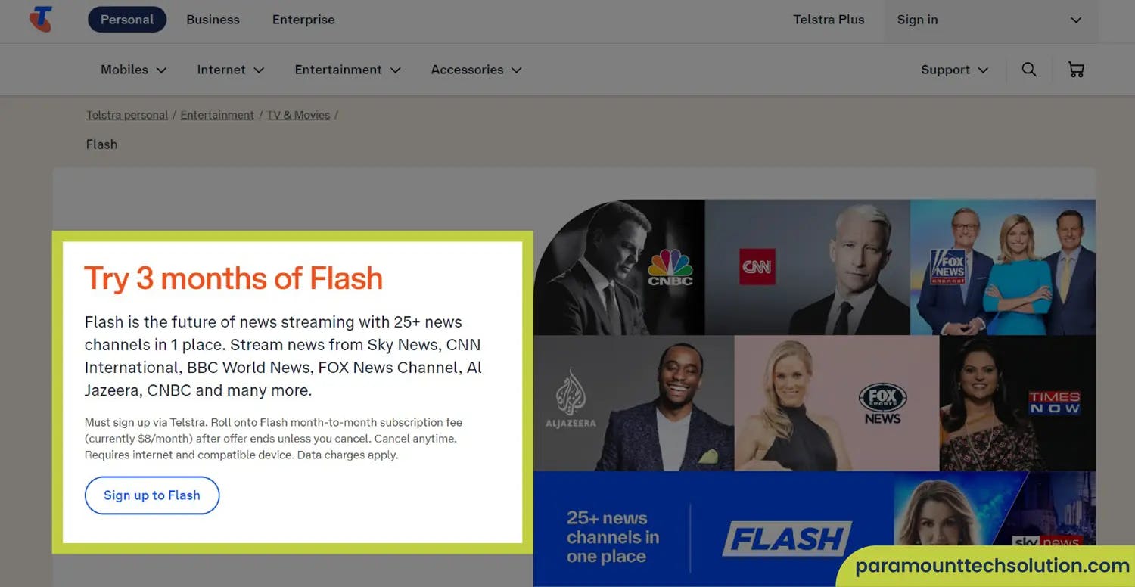Expand the Internet menu
This screenshot has width=1135, height=587.
click(x=231, y=70)
